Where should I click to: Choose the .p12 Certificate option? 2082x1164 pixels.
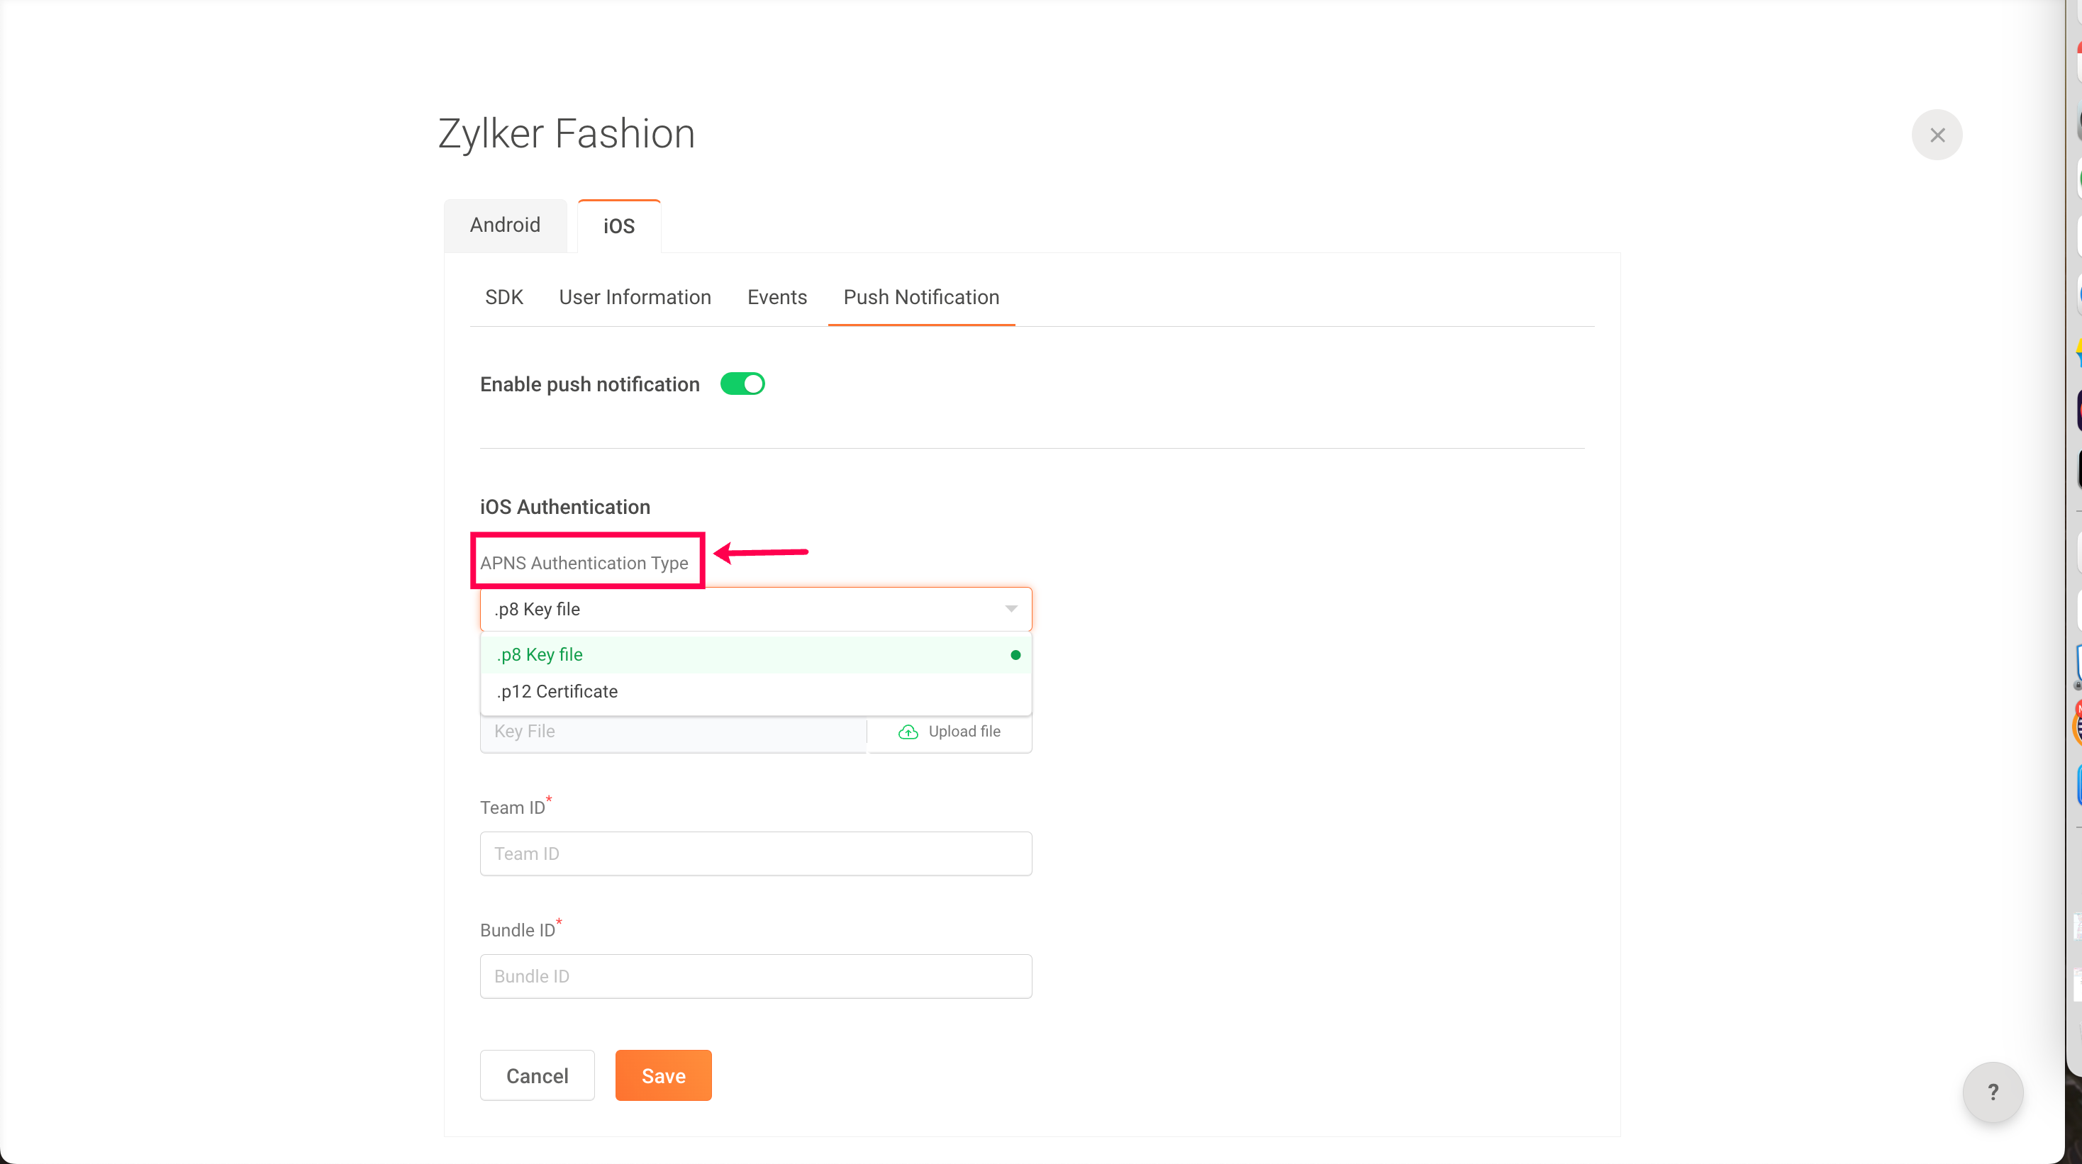tap(557, 691)
